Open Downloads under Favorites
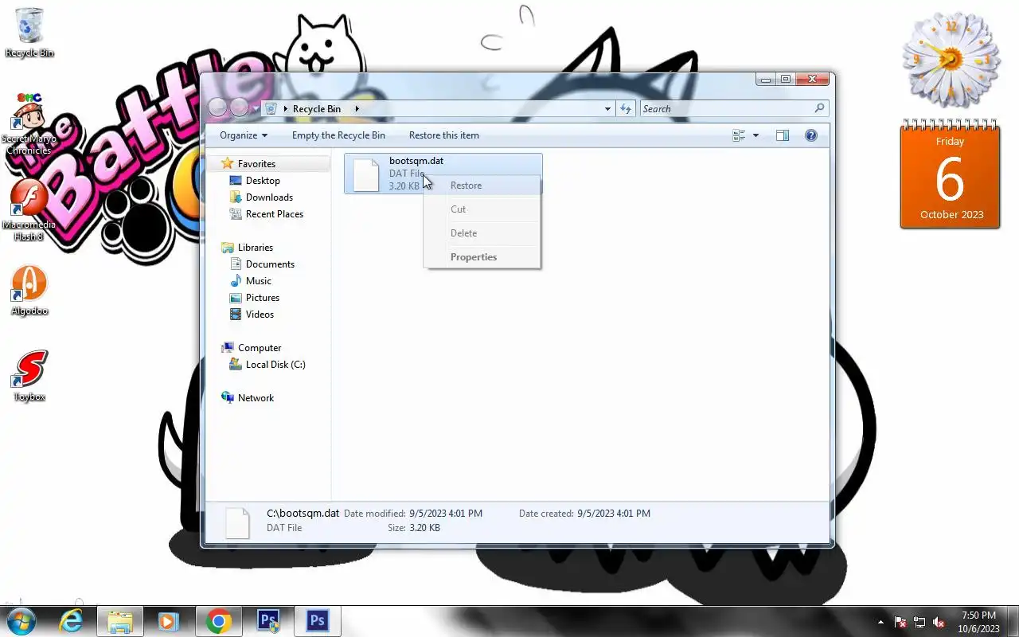 [x=269, y=197]
